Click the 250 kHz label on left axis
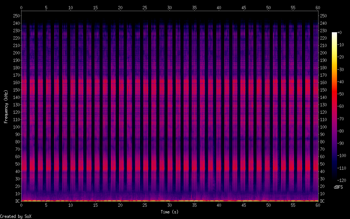Screen dimensions: 350x219 click(x=16, y=16)
